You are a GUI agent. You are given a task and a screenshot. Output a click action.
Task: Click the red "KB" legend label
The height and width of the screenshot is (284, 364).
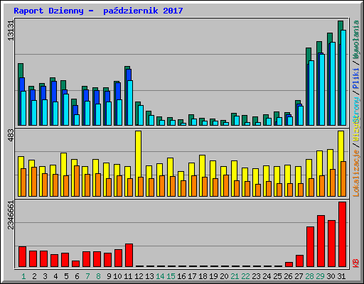pyautogui.click(x=356, y=263)
